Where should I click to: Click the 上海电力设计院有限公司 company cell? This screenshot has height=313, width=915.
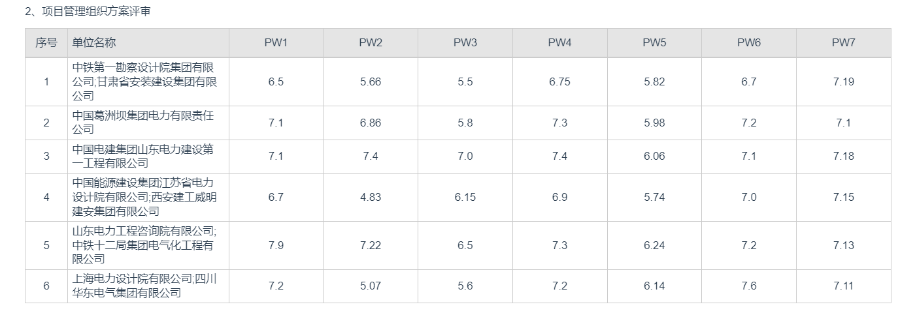(143, 286)
